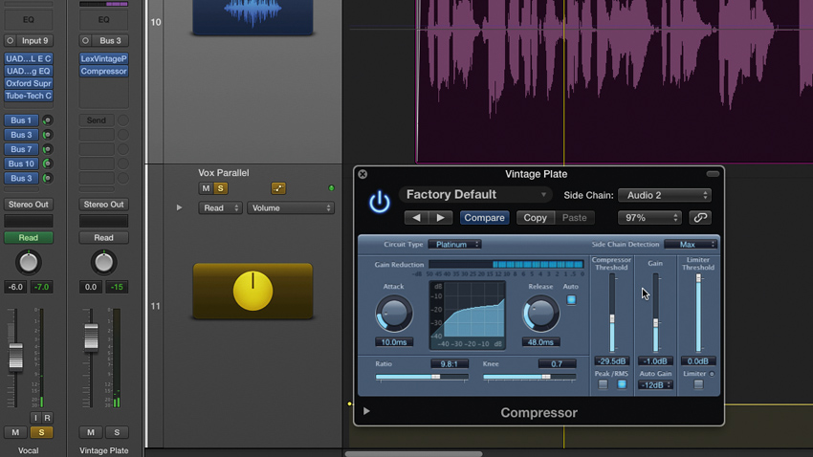Open the UAD...L E C plugin slot
Screen dimensions: 813x457
29,58
